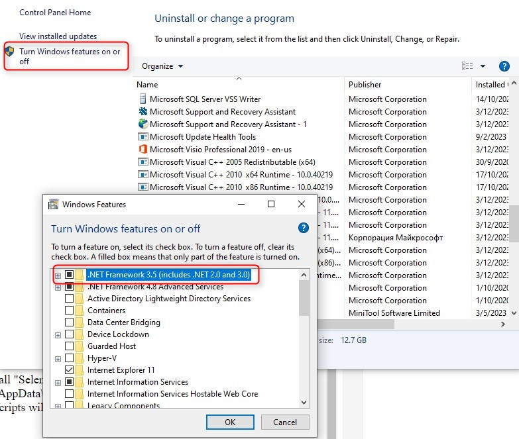The image size is (519, 439).
Task: Click the Windows Features title bar icon
Action: (53, 205)
